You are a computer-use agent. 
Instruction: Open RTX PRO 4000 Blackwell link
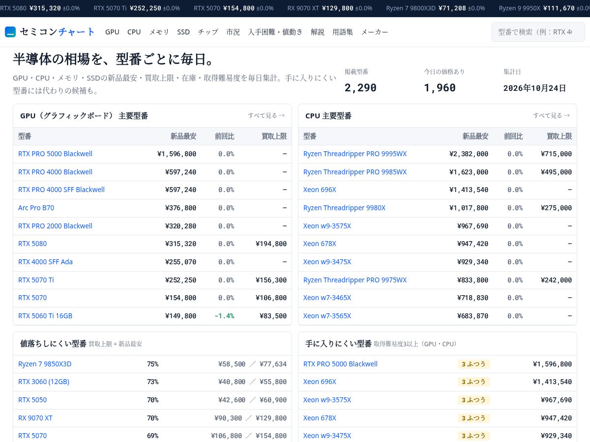(x=55, y=172)
